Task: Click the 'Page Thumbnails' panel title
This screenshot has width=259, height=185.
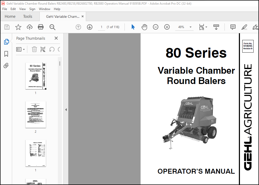Action: pyautogui.click(x=31, y=38)
